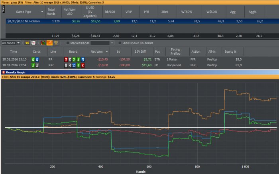Click the 18,5 equity value

(238, 59)
